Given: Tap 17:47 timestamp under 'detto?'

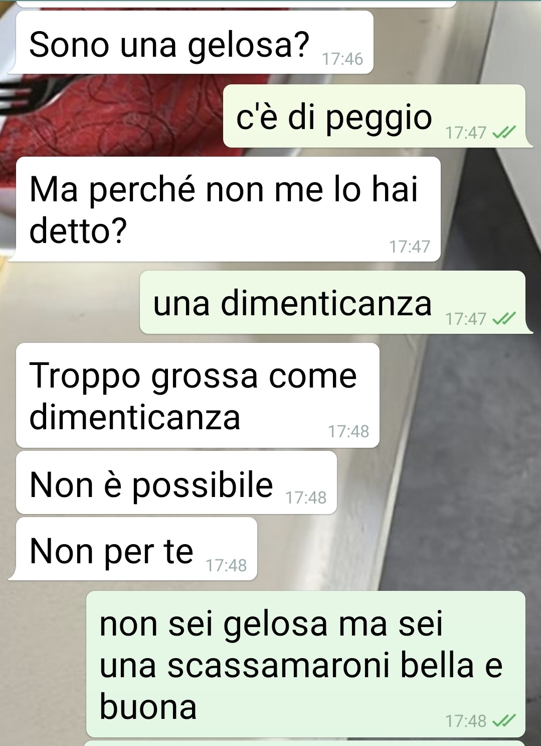Looking at the screenshot, I should [x=410, y=246].
